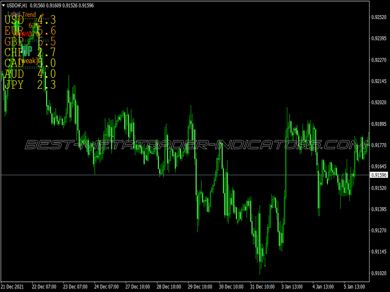Click the 0.92520 price axis label

click(379, 17)
